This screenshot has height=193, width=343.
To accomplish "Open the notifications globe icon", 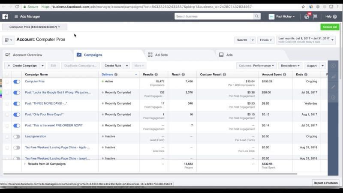I will (x=307, y=16).
